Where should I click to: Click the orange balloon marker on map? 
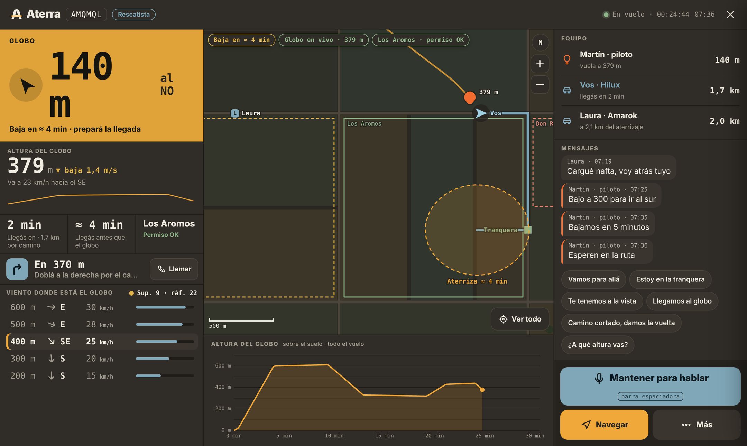(470, 97)
